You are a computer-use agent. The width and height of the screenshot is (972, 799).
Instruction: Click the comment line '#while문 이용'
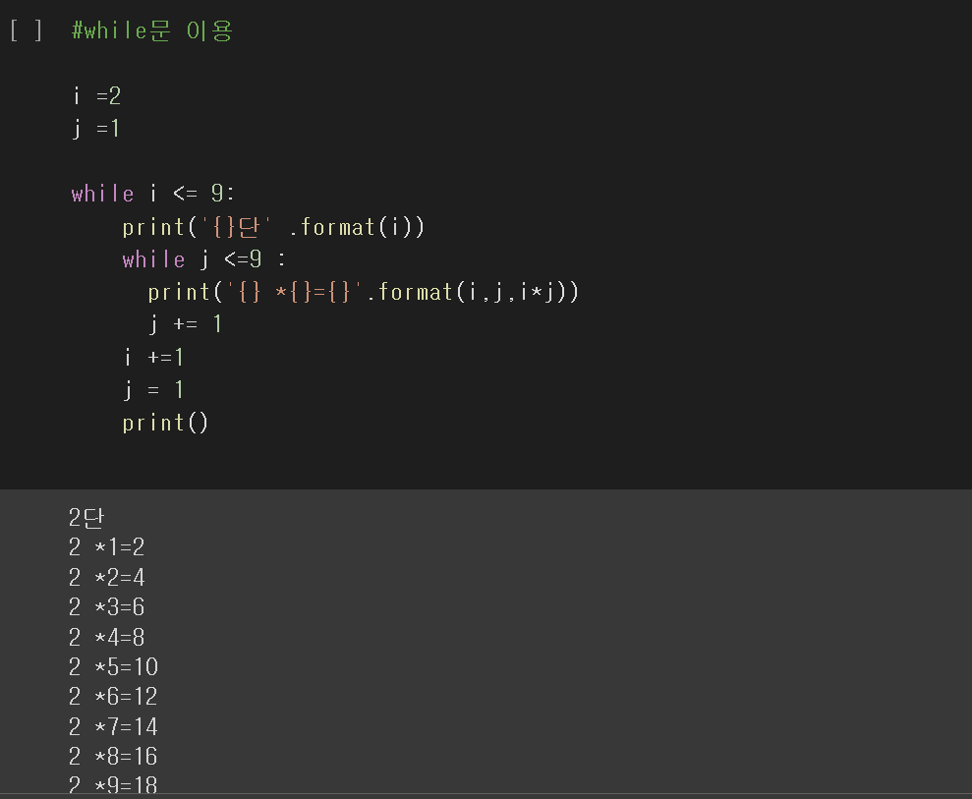tap(152, 30)
